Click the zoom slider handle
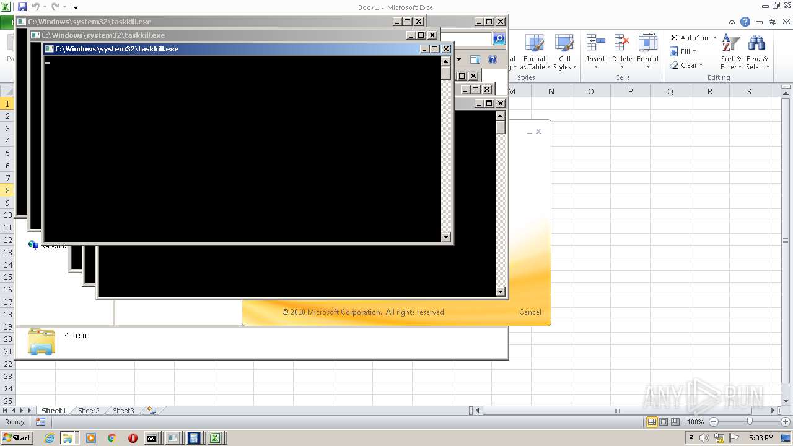This screenshot has height=446, width=793. (x=750, y=422)
